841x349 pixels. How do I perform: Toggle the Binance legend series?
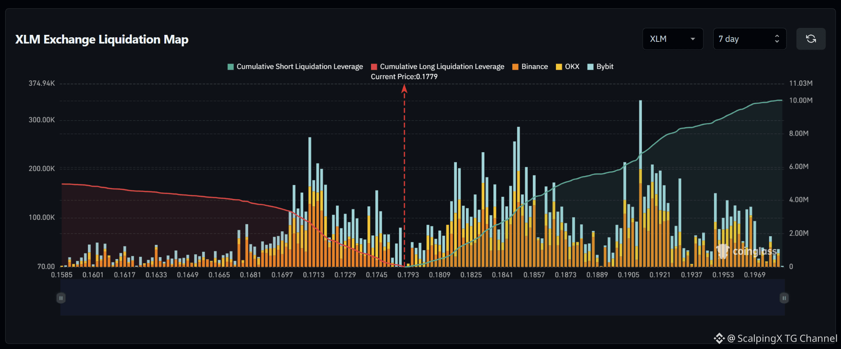pos(530,66)
